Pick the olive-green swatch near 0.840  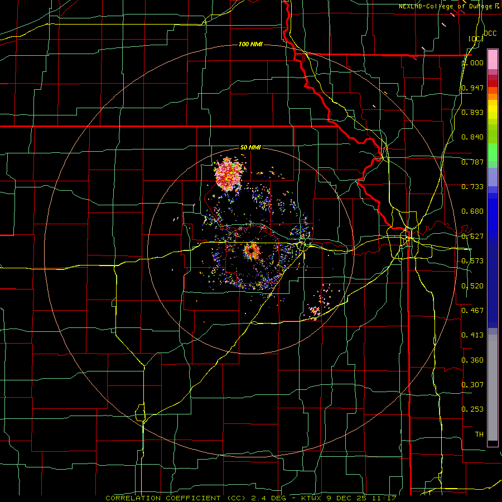click(493, 133)
